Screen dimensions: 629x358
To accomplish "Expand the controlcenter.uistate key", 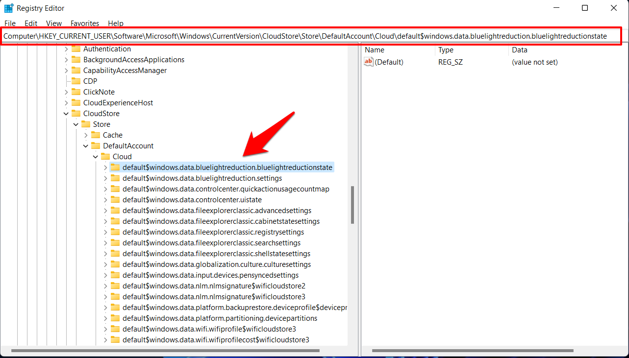I will [104, 199].
